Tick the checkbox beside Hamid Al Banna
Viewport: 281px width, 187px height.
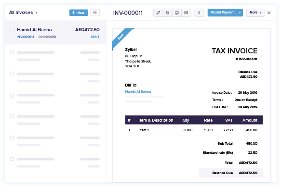click(x=12, y=29)
